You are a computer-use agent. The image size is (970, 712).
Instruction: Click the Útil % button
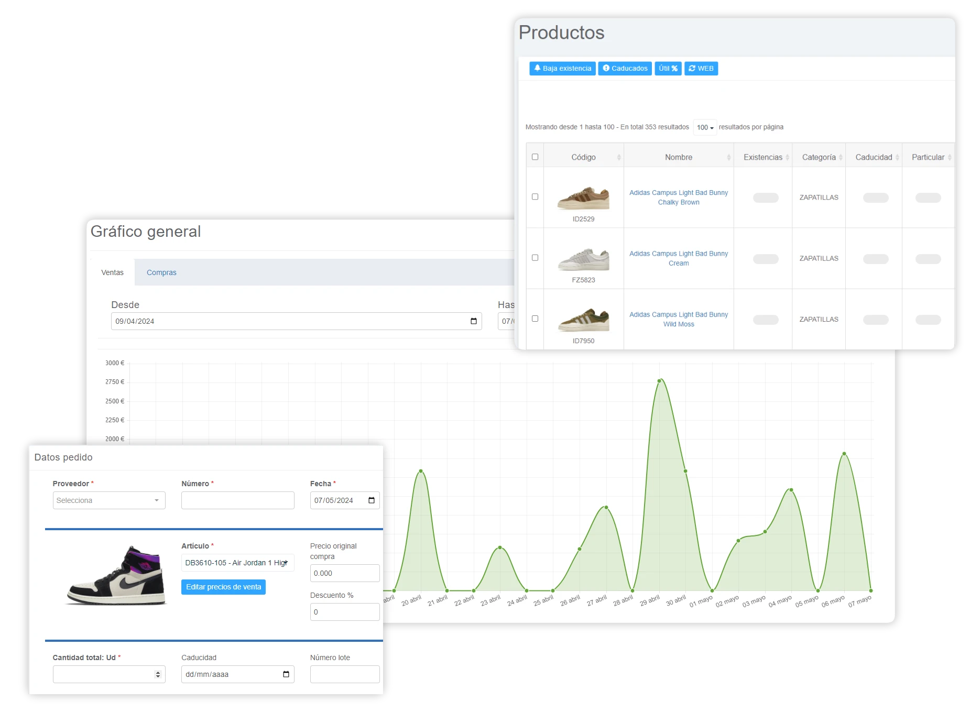(668, 69)
